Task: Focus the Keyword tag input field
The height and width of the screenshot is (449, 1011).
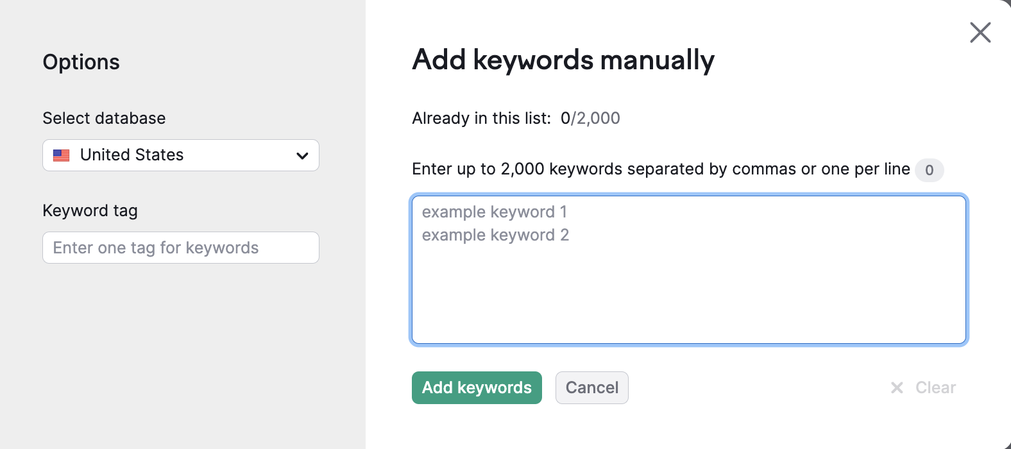Action: click(181, 248)
